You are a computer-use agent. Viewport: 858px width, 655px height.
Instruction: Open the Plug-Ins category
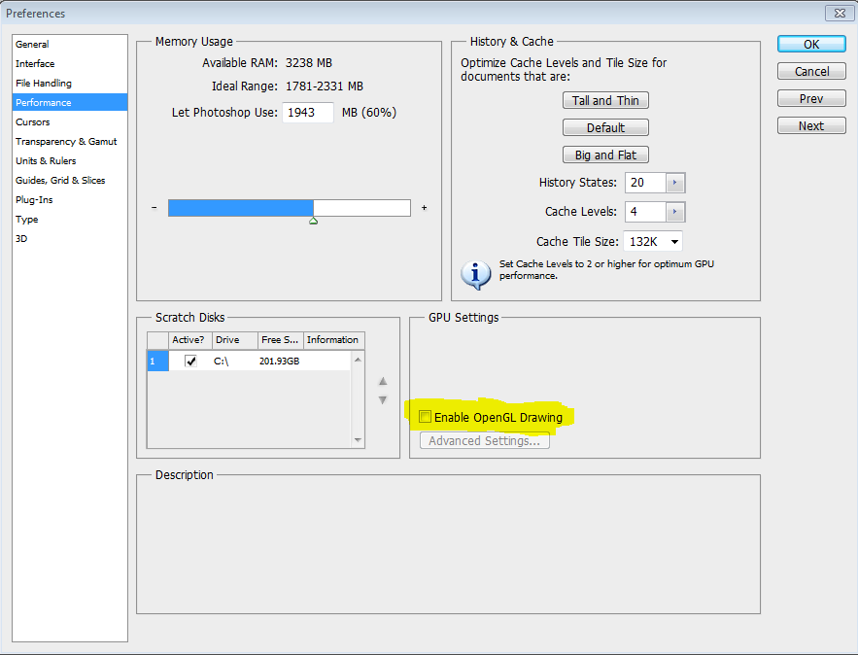(x=70, y=200)
